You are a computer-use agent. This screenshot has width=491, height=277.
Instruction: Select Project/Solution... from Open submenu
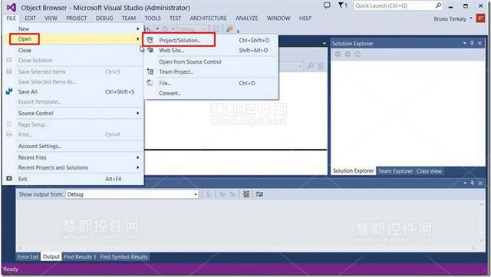click(x=180, y=40)
